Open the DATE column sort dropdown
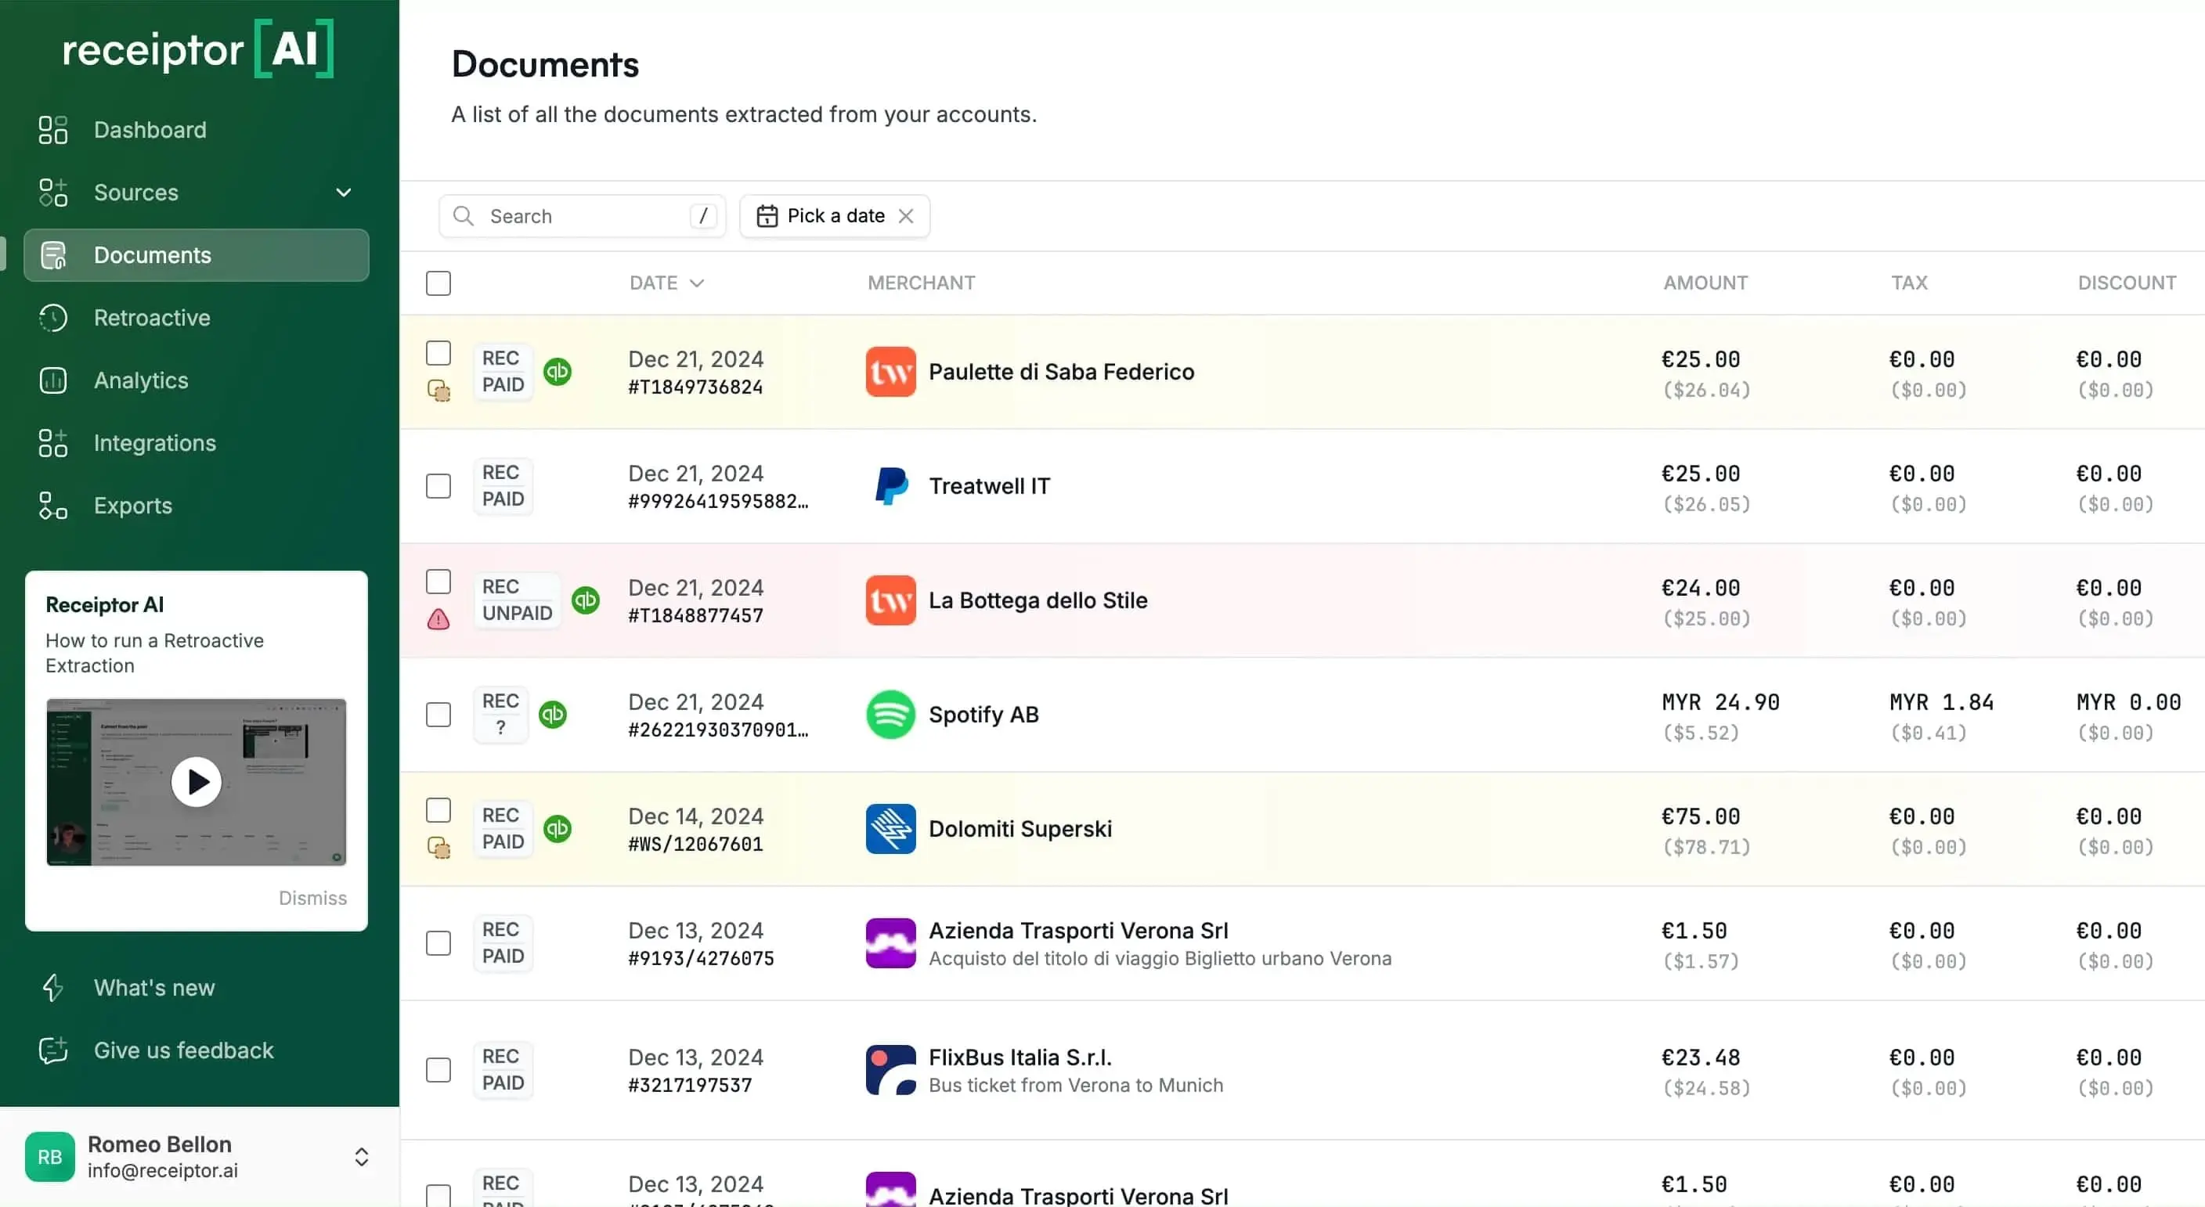Image resolution: width=2205 pixels, height=1207 pixels. tap(698, 283)
